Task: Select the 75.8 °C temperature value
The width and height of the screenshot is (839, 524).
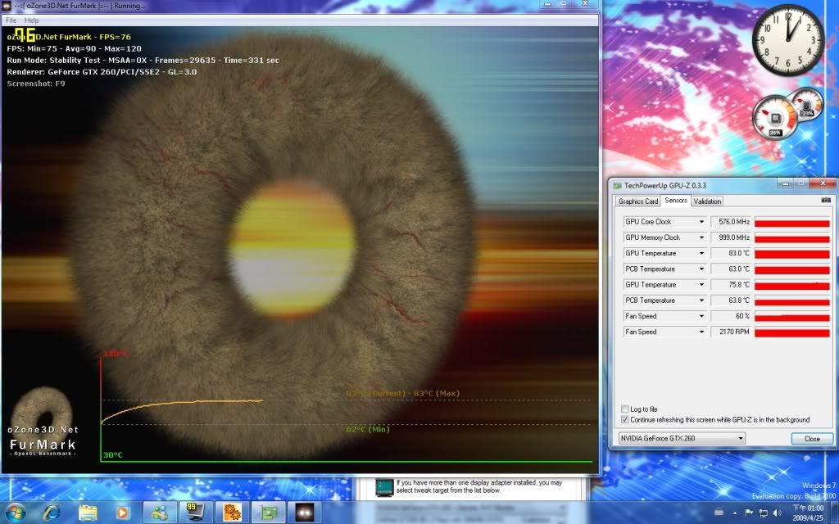Action: tap(731, 285)
